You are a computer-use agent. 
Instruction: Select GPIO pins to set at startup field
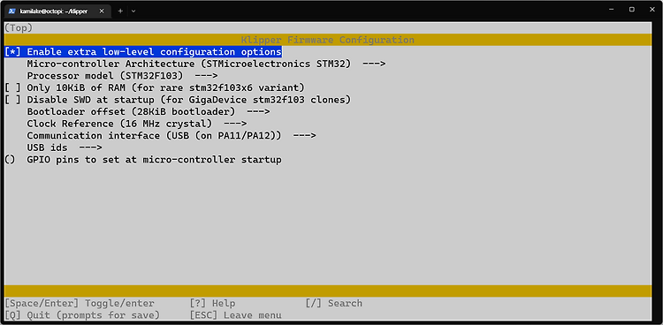point(143,160)
